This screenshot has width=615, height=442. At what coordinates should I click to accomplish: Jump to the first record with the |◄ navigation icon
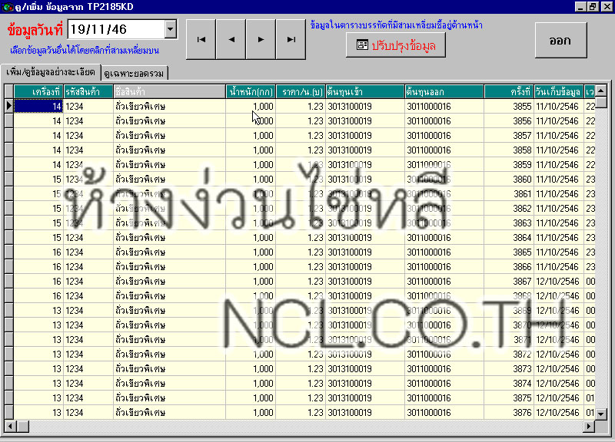tap(201, 38)
